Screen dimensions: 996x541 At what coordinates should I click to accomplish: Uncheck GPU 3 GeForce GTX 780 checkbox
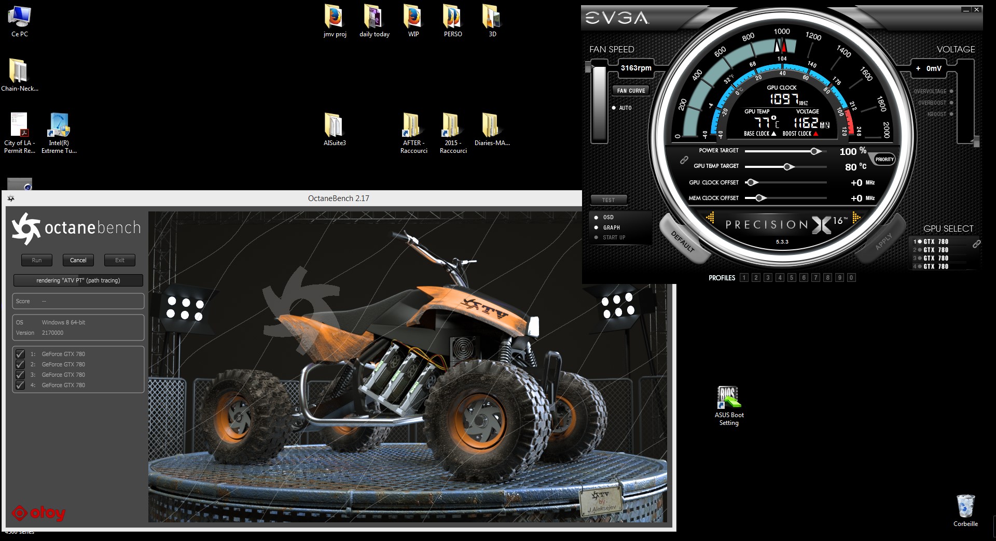coord(20,375)
